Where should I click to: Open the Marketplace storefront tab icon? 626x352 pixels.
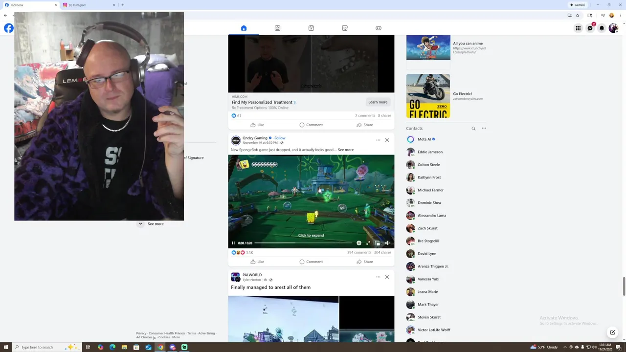click(x=345, y=28)
